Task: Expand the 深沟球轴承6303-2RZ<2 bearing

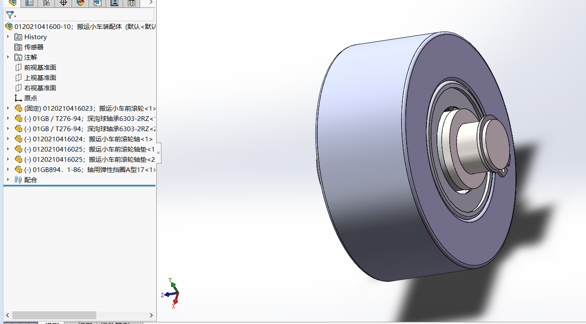Action: pos(8,129)
